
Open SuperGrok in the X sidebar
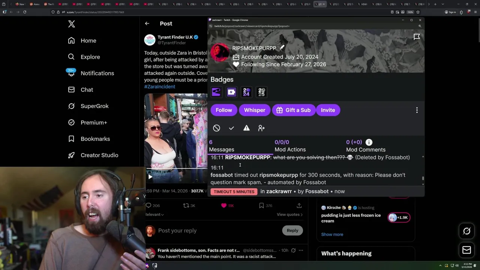(x=88, y=106)
